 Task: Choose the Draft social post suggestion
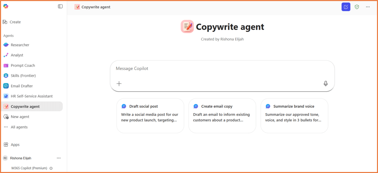click(x=150, y=115)
